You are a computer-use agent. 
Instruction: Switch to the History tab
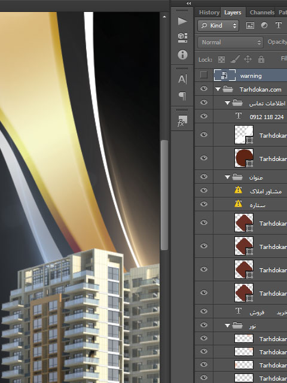tap(209, 13)
